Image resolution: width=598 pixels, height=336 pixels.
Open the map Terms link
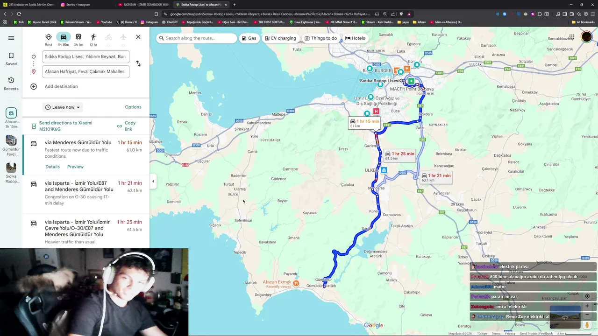tap(496, 333)
